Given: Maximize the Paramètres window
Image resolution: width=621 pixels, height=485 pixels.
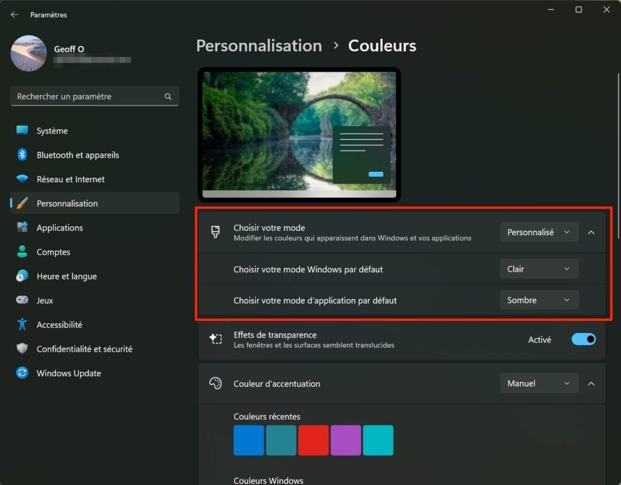Looking at the screenshot, I should click(579, 10).
